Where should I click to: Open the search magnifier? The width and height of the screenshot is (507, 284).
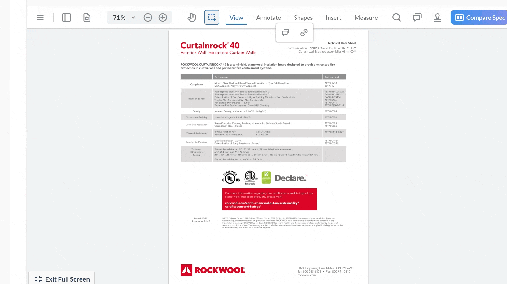coord(396,18)
